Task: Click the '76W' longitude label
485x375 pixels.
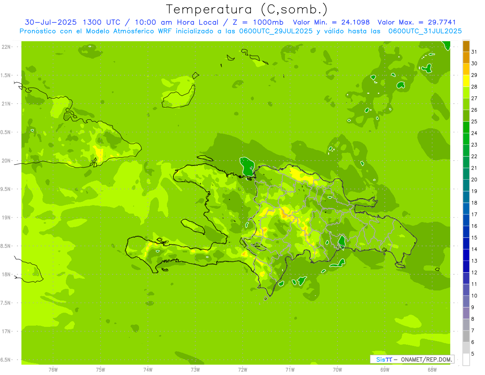Action: point(53,370)
